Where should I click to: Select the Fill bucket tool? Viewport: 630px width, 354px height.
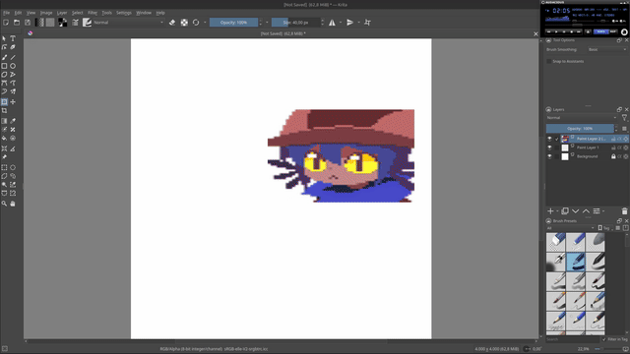point(4,138)
